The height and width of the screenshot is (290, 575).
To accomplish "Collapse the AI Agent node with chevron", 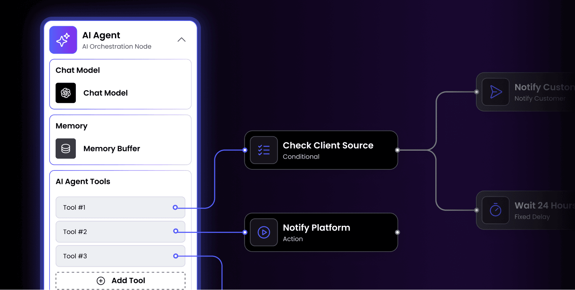I will pyautogui.click(x=182, y=40).
